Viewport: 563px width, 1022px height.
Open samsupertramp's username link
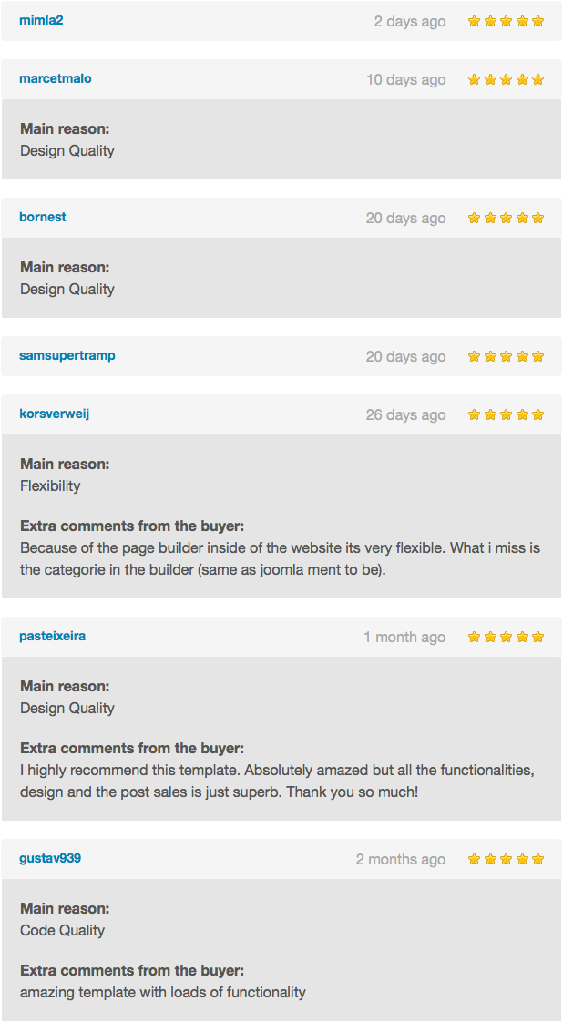[x=67, y=355]
